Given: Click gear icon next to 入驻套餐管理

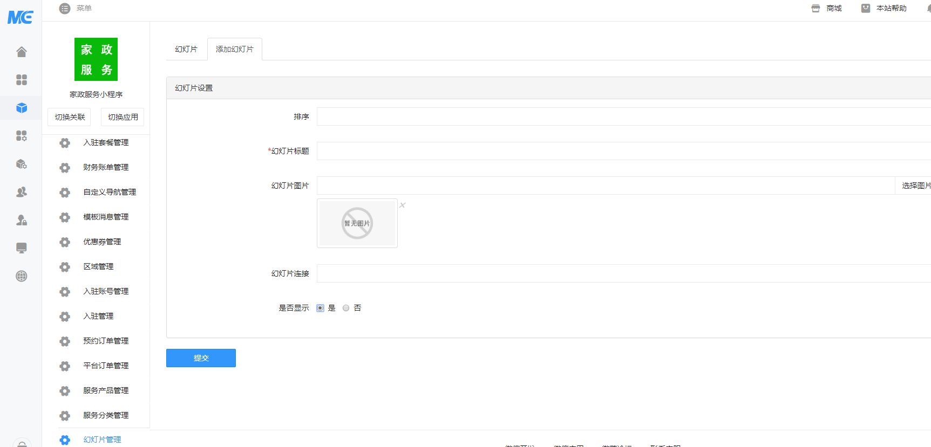Looking at the screenshot, I should pos(65,143).
